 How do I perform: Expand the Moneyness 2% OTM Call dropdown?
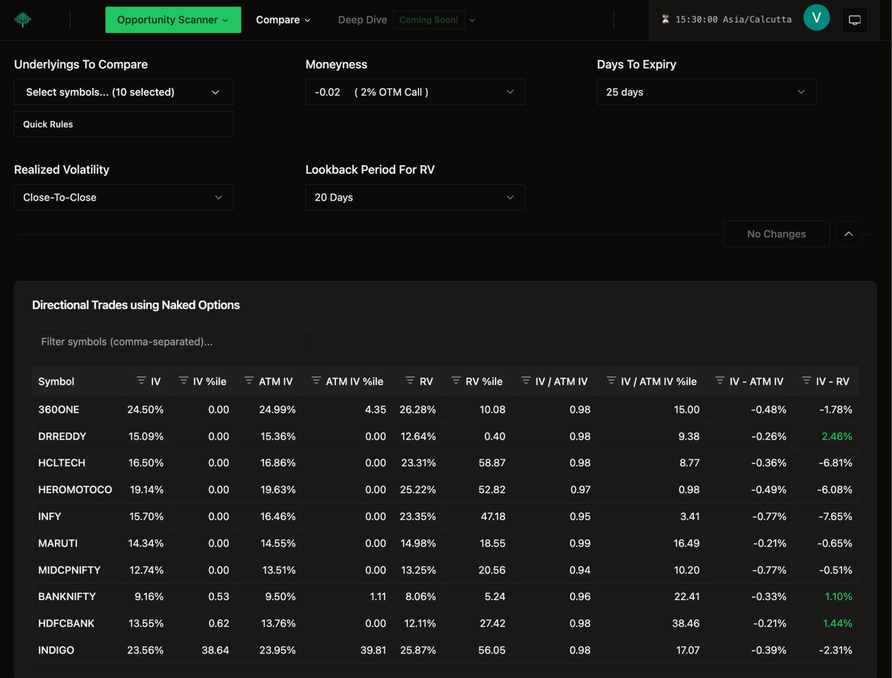(x=415, y=92)
